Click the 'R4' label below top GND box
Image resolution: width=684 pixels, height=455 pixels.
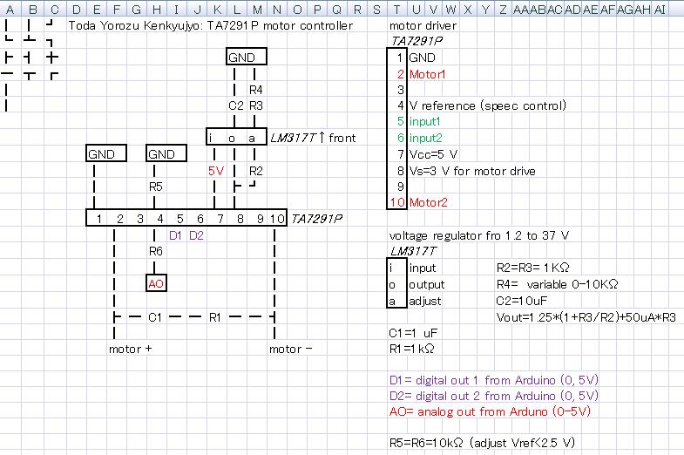[256, 90]
